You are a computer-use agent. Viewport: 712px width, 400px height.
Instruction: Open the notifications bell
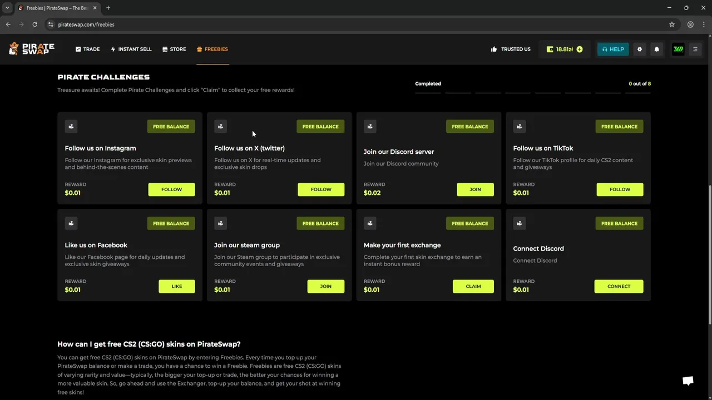(x=656, y=49)
